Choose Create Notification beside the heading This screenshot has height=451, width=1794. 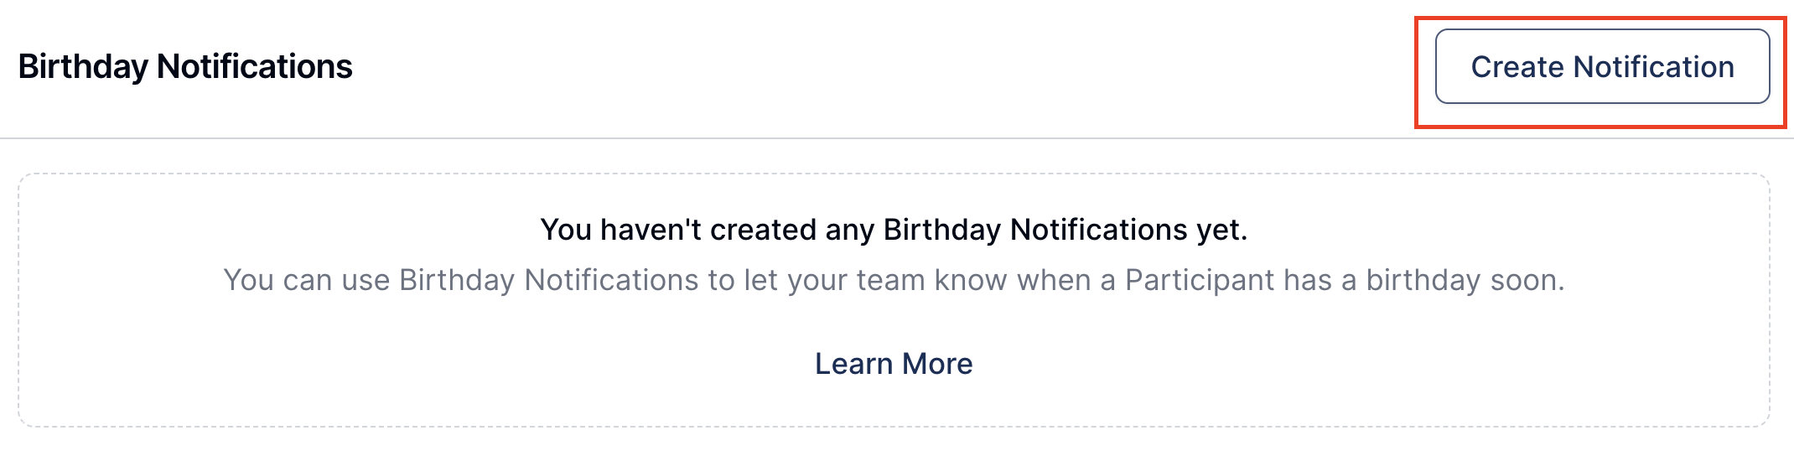tap(1602, 67)
